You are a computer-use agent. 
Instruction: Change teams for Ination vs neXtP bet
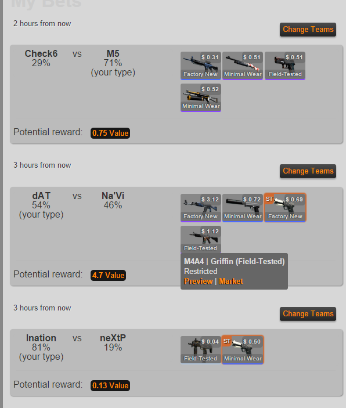point(308,314)
